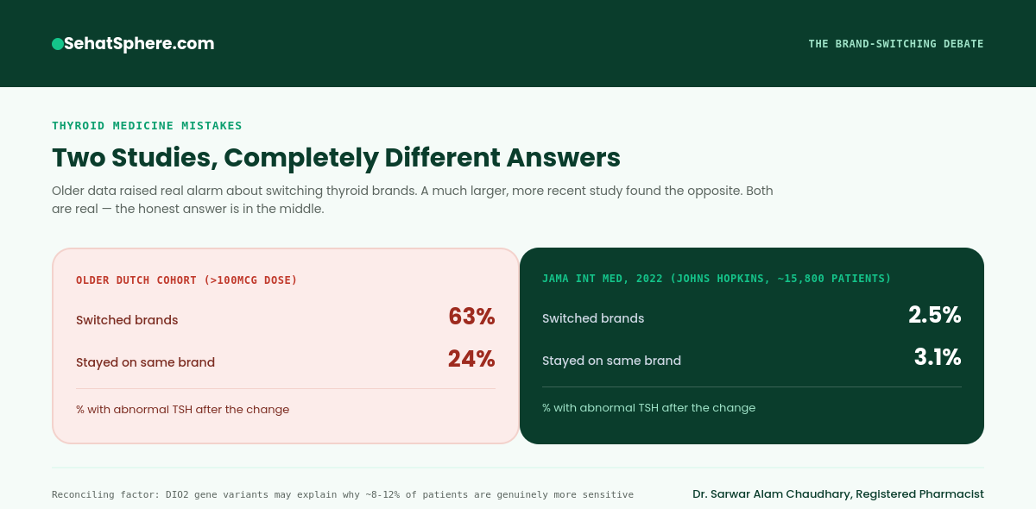Select the JAMA INT MED, 2022 card heading
This screenshot has width=1036, height=509.
click(x=717, y=279)
